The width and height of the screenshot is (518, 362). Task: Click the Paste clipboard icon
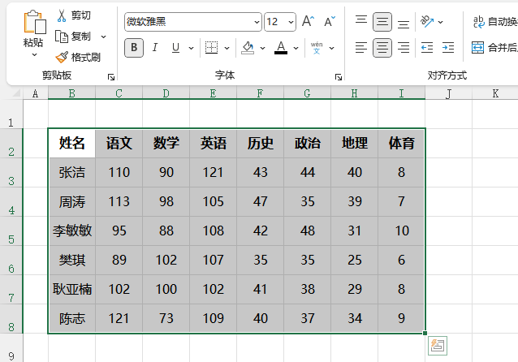tap(34, 22)
